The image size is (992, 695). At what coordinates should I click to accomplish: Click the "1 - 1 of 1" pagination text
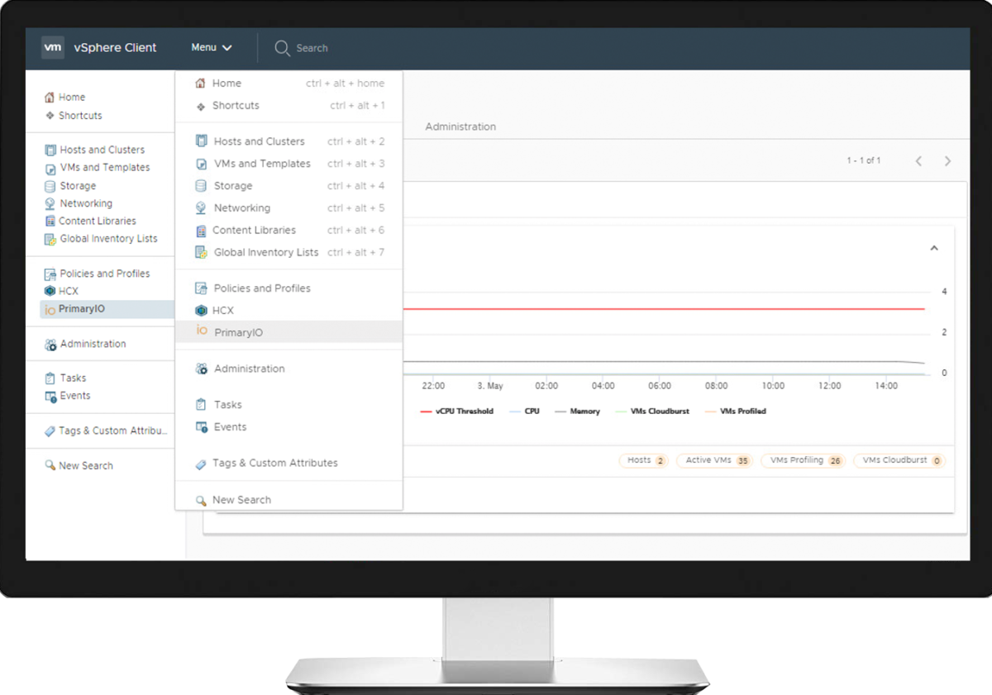point(864,161)
